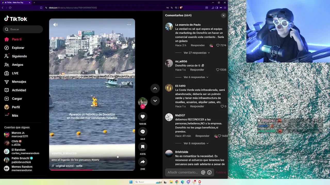Open the Amigos section
The image size is (330, 185).
click(14, 65)
